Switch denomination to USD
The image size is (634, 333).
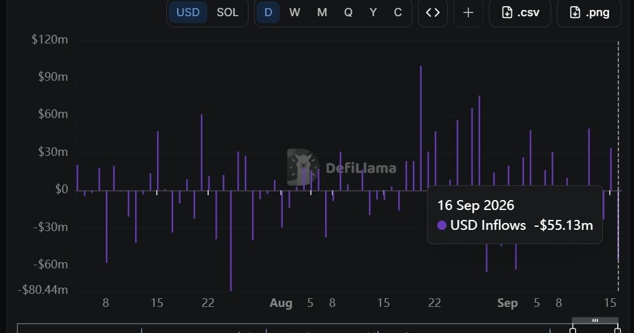coord(188,12)
